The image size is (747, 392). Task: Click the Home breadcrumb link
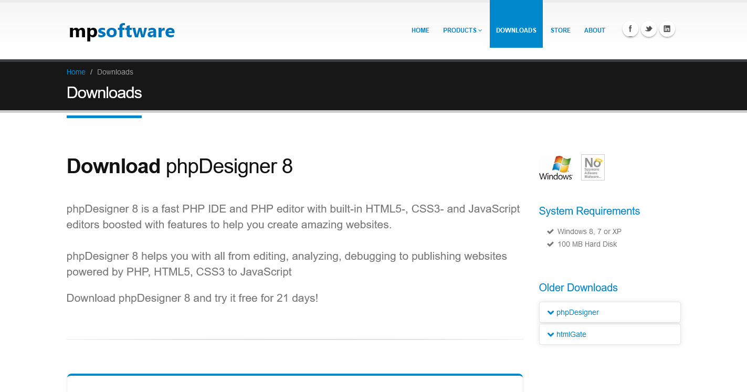76,71
